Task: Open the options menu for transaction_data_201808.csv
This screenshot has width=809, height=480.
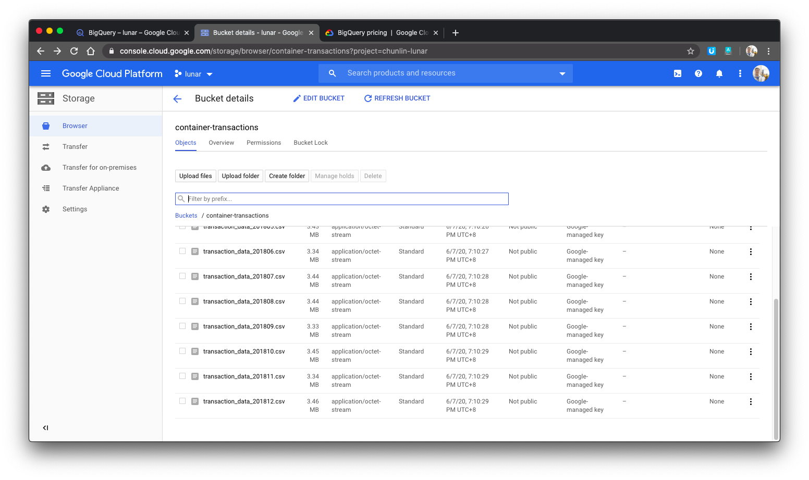Action: 751,301
